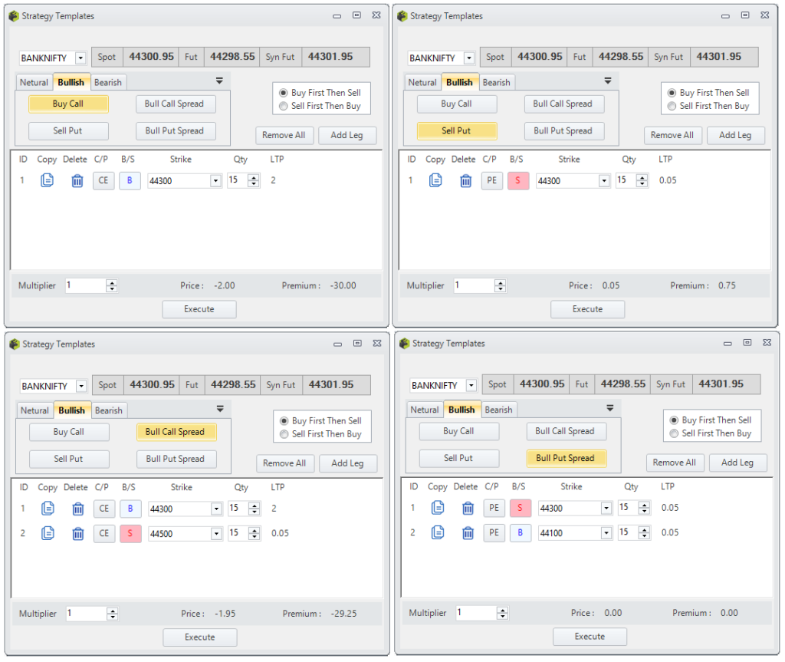Open the Netural tab in the Bull Call Spread window

point(34,410)
